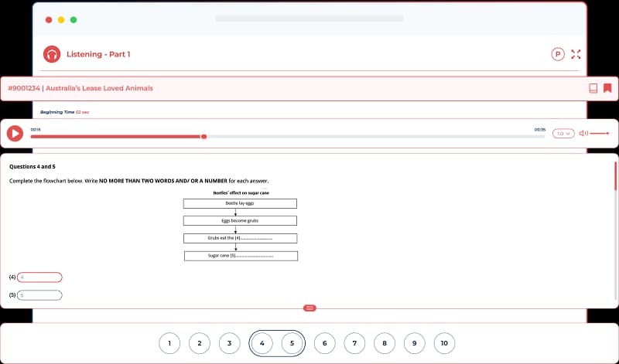This screenshot has width=619, height=364.
Task: Click the audio progress bar handle
Action: click(203, 137)
